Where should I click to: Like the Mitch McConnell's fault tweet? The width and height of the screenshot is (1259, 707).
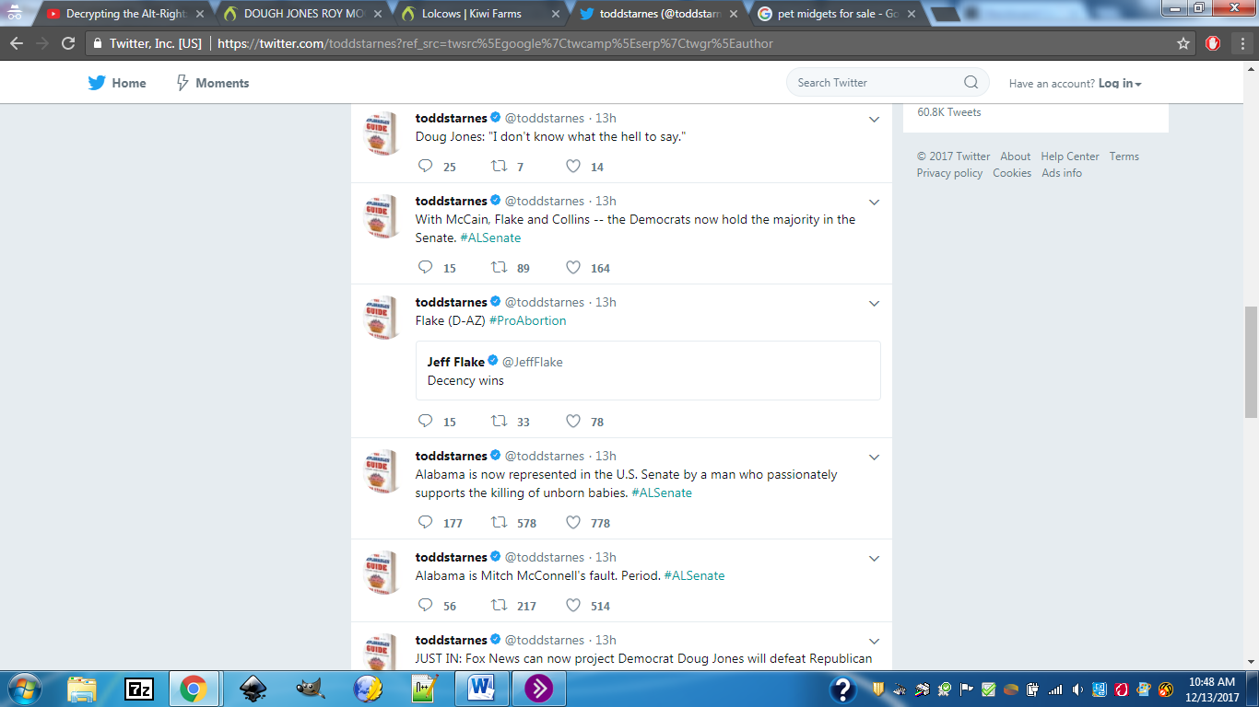(x=573, y=606)
